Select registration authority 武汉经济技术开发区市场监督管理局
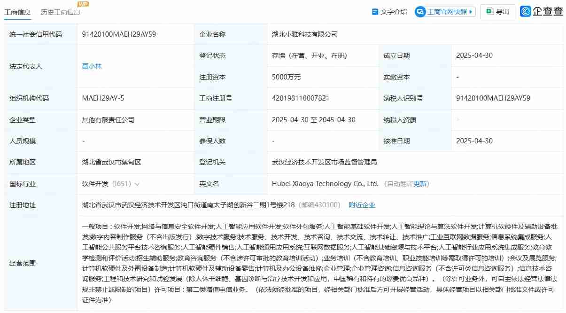Screen dimensions: 566x313 325,162
